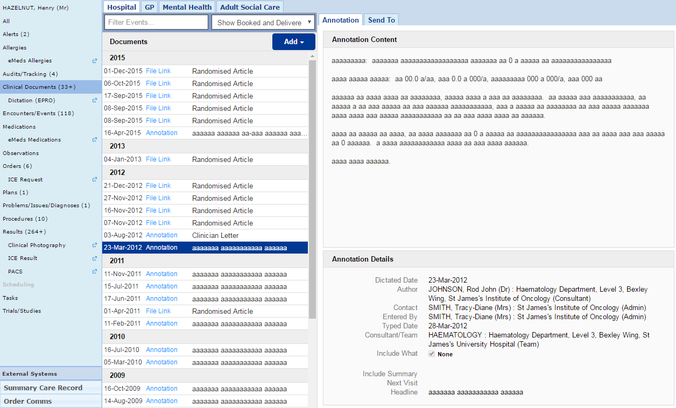Open eMeds Medications external link icon
The image size is (676, 408).
[x=95, y=140]
